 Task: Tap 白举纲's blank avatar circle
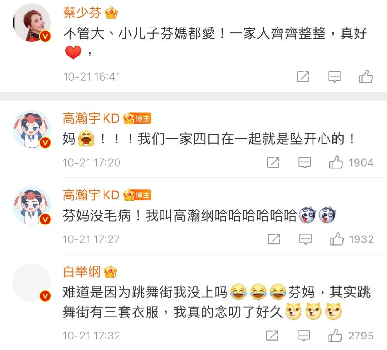click(x=32, y=282)
